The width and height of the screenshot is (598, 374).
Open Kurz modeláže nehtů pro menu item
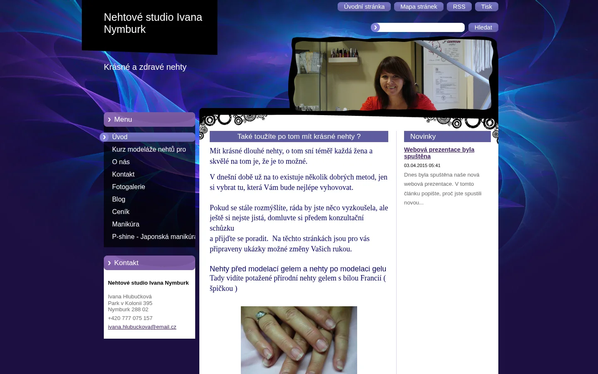[x=149, y=150]
